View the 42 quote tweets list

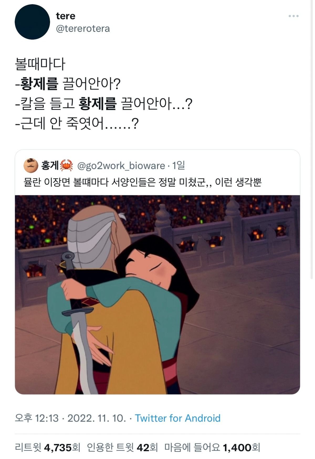tap(122, 447)
